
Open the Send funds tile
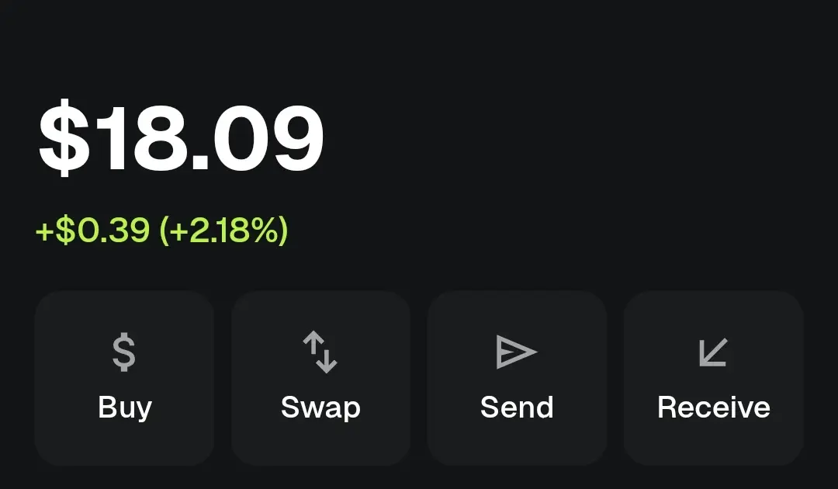(517, 378)
